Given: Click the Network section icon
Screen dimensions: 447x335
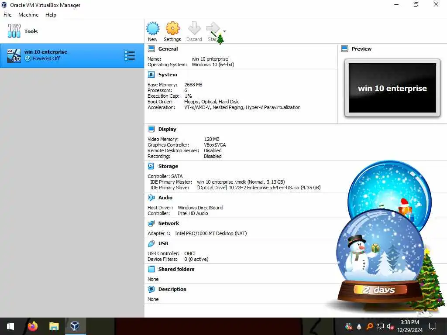Looking at the screenshot, I should coord(151,223).
